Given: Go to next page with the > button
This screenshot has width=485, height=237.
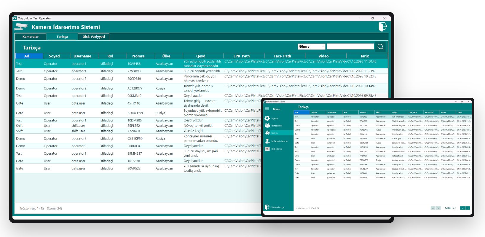Looking at the screenshot, I should pos(462,208).
